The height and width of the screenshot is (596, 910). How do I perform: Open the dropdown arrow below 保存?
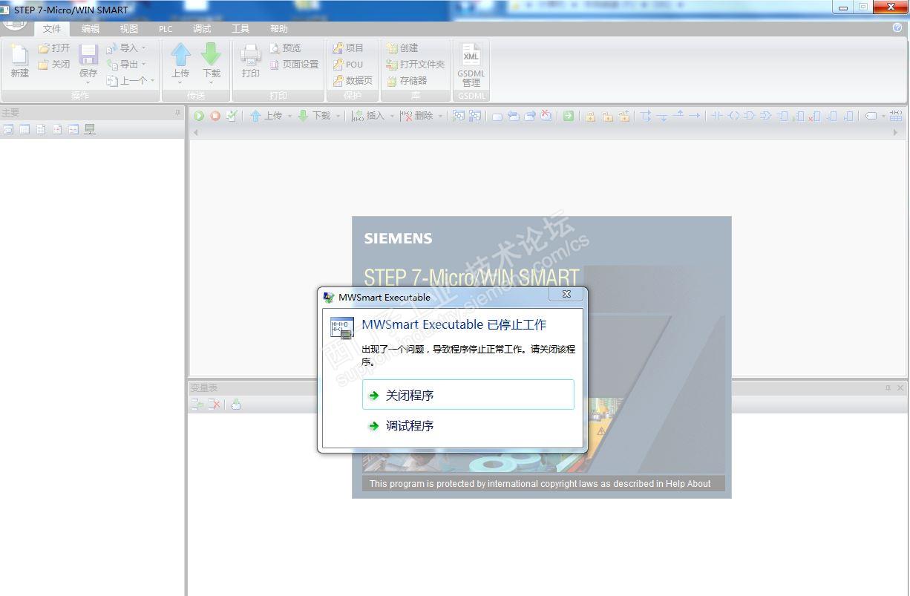(88, 82)
